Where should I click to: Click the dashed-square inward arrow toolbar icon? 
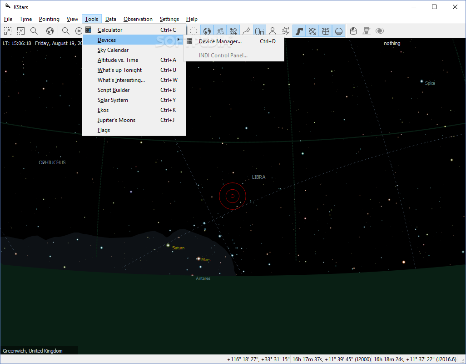21,31
